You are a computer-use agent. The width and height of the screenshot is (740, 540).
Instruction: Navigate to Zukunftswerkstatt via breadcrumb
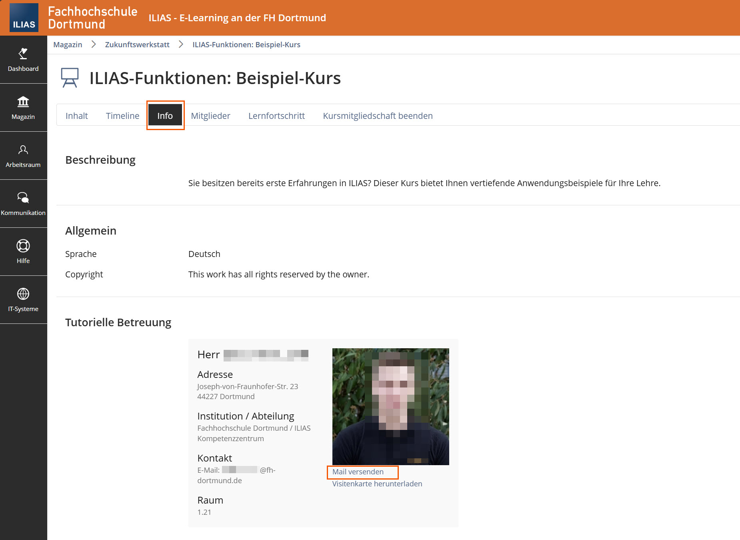(x=137, y=44)
